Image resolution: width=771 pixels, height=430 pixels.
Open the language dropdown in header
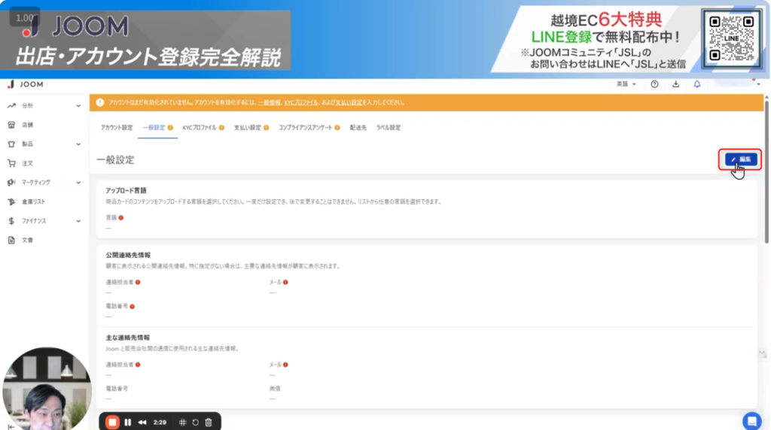(626, 84)
